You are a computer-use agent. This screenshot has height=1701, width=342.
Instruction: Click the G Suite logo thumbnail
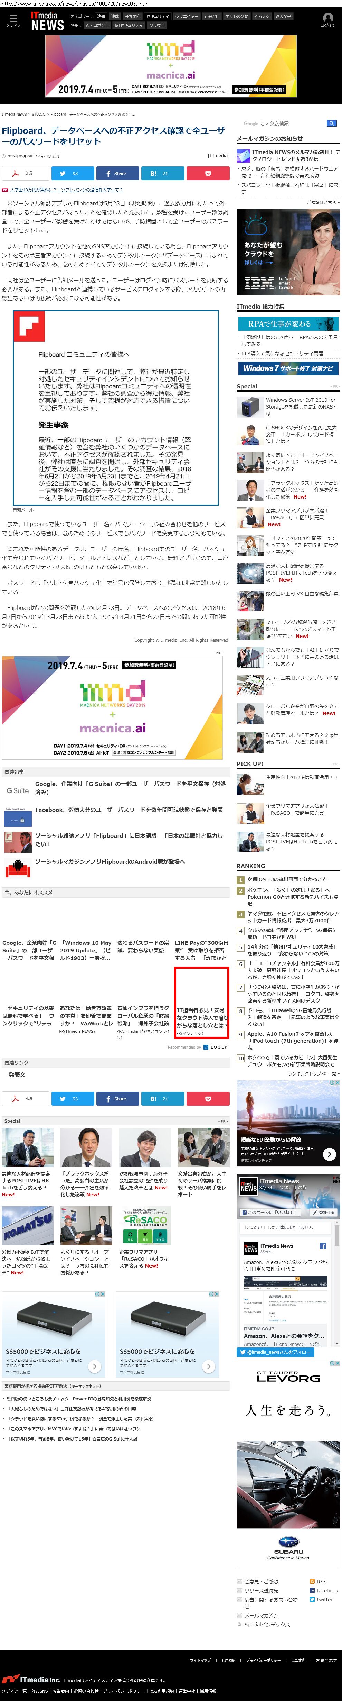click(x=17, y=790)
